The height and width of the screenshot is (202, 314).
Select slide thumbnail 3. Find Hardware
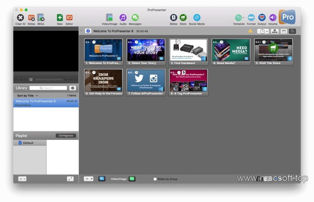188,50
